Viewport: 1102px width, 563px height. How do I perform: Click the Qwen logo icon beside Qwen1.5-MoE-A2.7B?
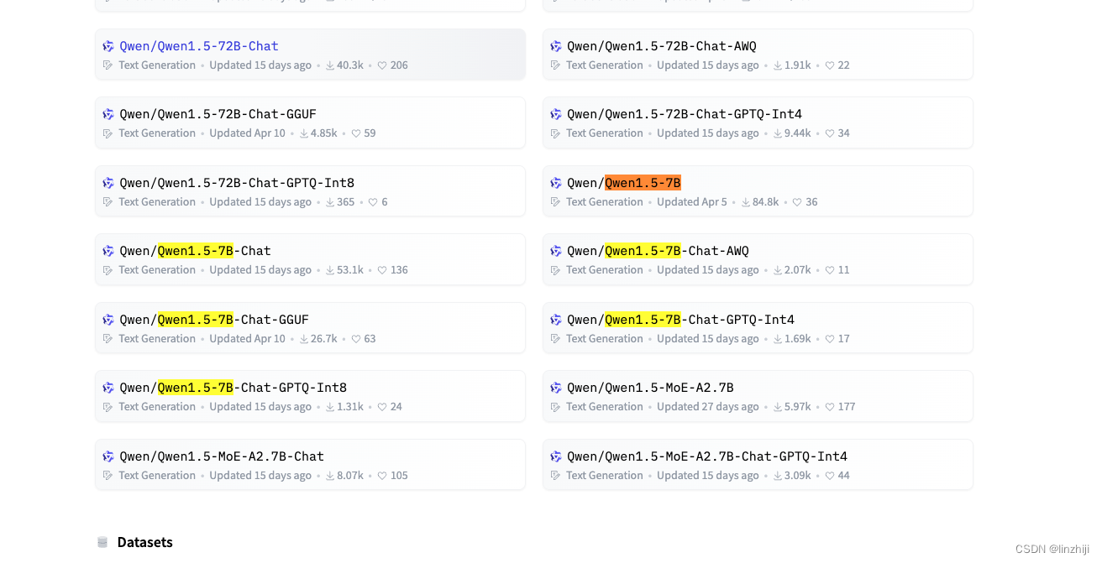[x=556, y=388]
